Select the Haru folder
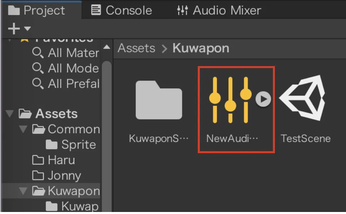 pos(54,160)
